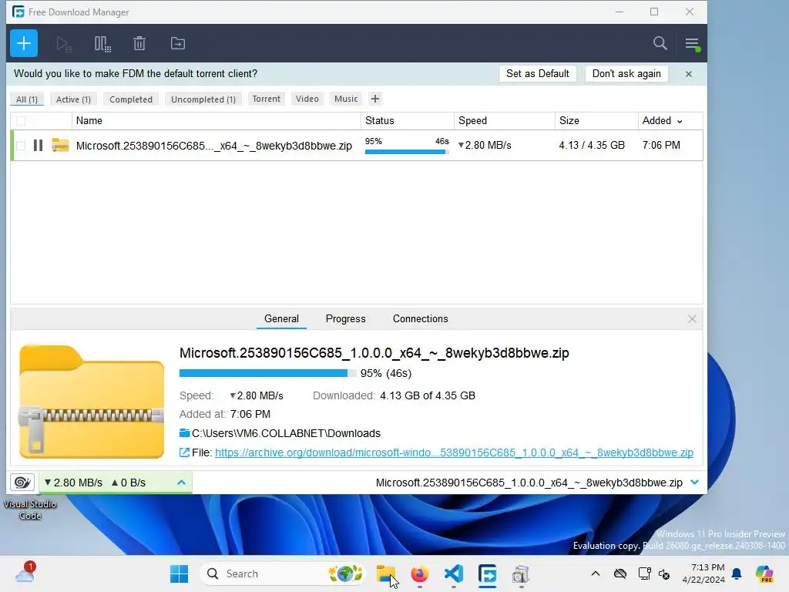Open the downloads folder icon in details

coord(184,433)
